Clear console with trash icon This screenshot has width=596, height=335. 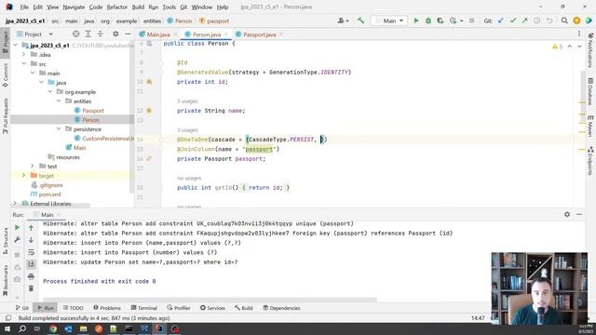(x=31, y=288)
